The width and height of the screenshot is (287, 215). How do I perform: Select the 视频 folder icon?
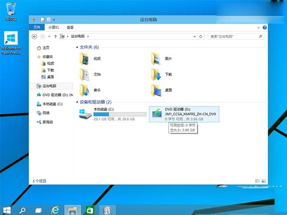[84, 59]
